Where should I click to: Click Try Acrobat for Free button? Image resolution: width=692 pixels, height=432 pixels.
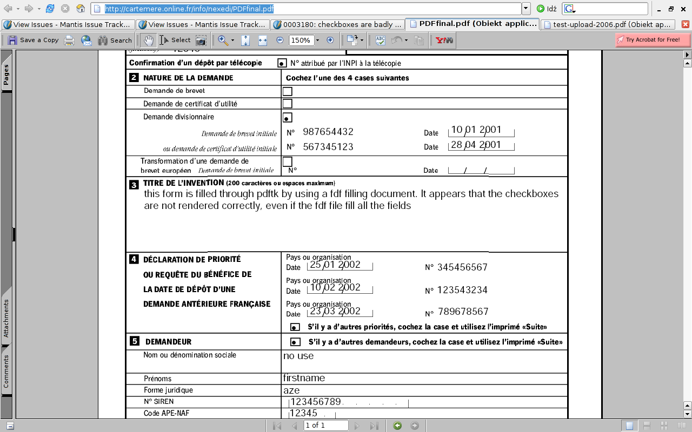pyautogui.click(x=653, y=39)
